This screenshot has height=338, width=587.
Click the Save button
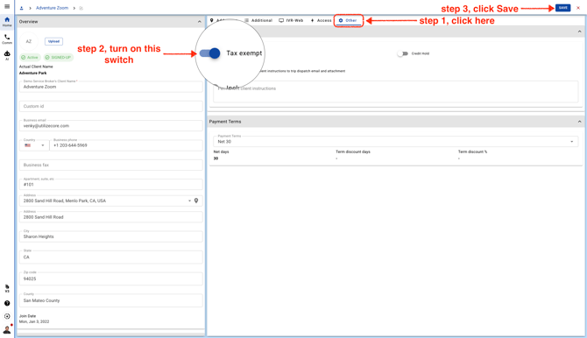pyautogui.click(x=563, y=8)
